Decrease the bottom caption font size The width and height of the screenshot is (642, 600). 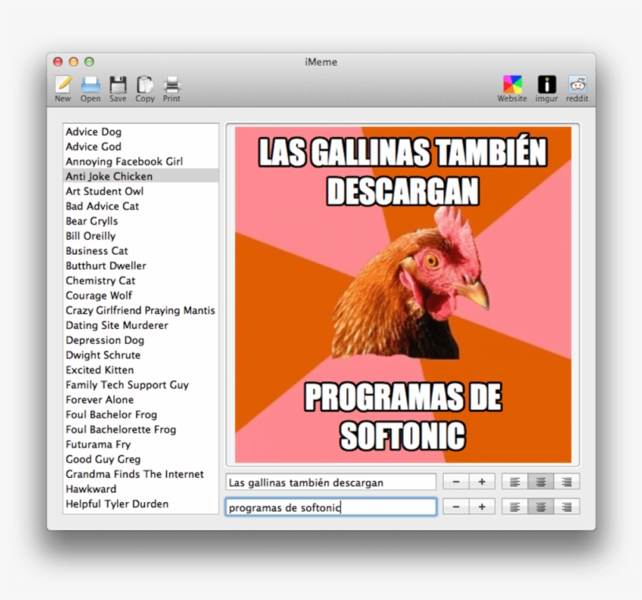(456, 506)
